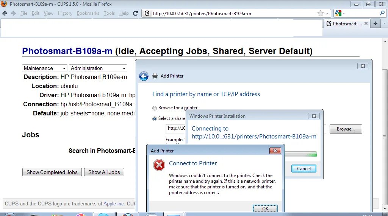Screen dimensions: 388x216
Task: Click the Browse... button
Action: coord(346,129)
